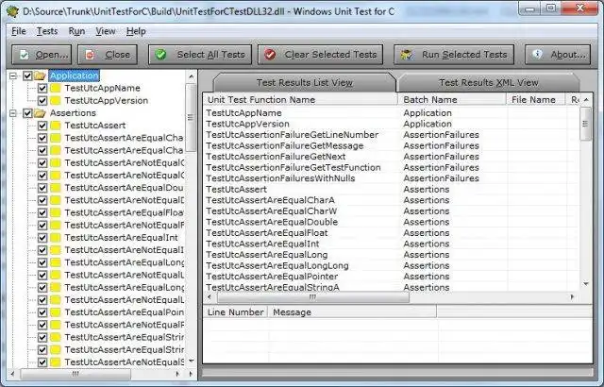Sort by Batch Name column header
604x387 pixels.
tap(452, 100)
